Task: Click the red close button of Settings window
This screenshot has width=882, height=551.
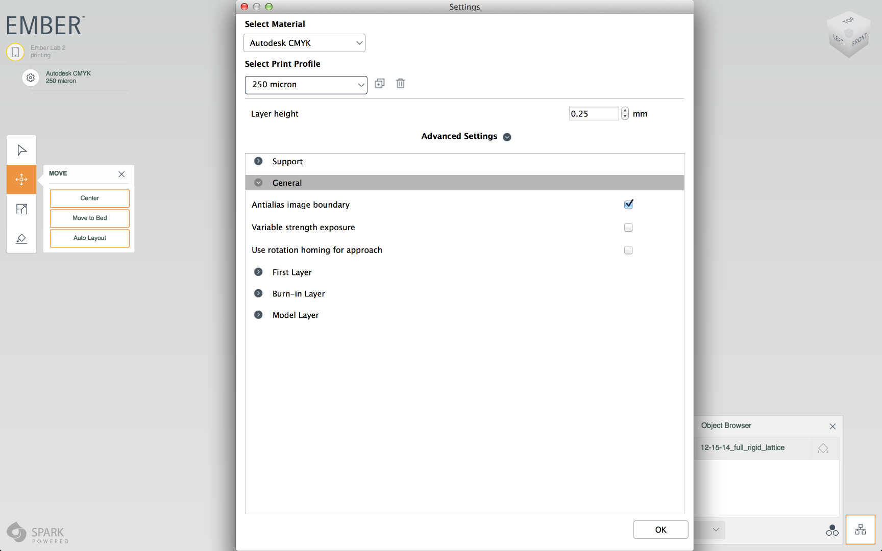Action: tap(244, 7)
